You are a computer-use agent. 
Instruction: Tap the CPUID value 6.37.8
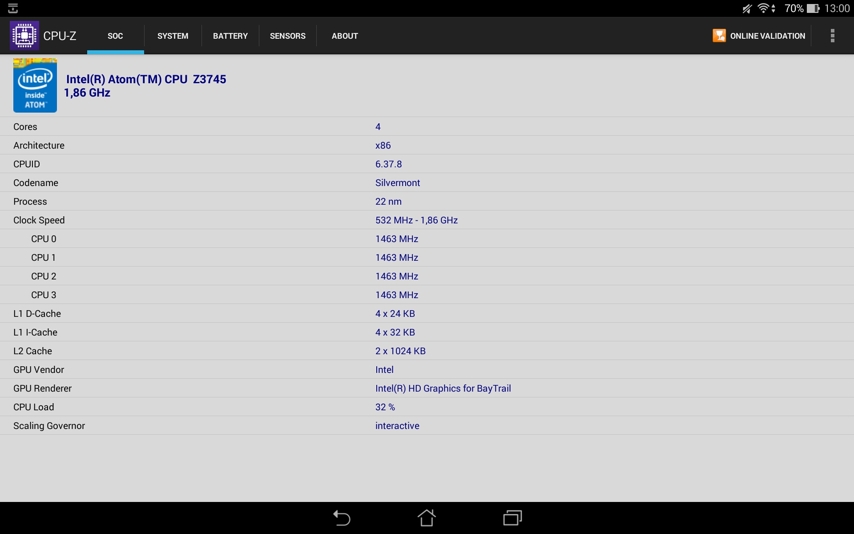[x=388, y=164]
